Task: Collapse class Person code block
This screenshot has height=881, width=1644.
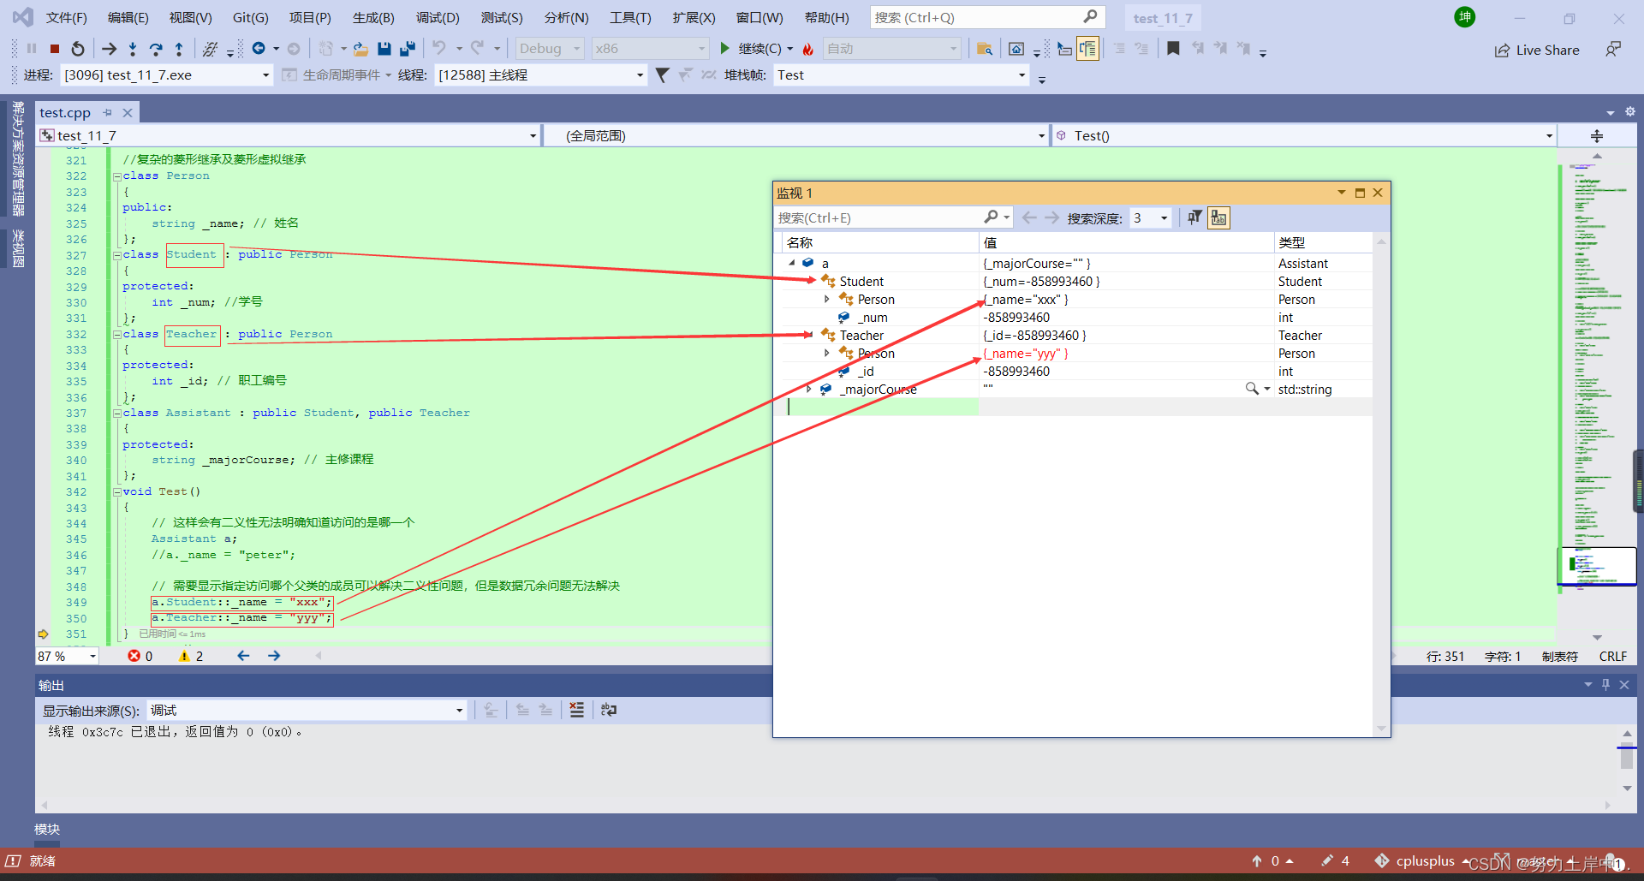Action: (116, 176)
